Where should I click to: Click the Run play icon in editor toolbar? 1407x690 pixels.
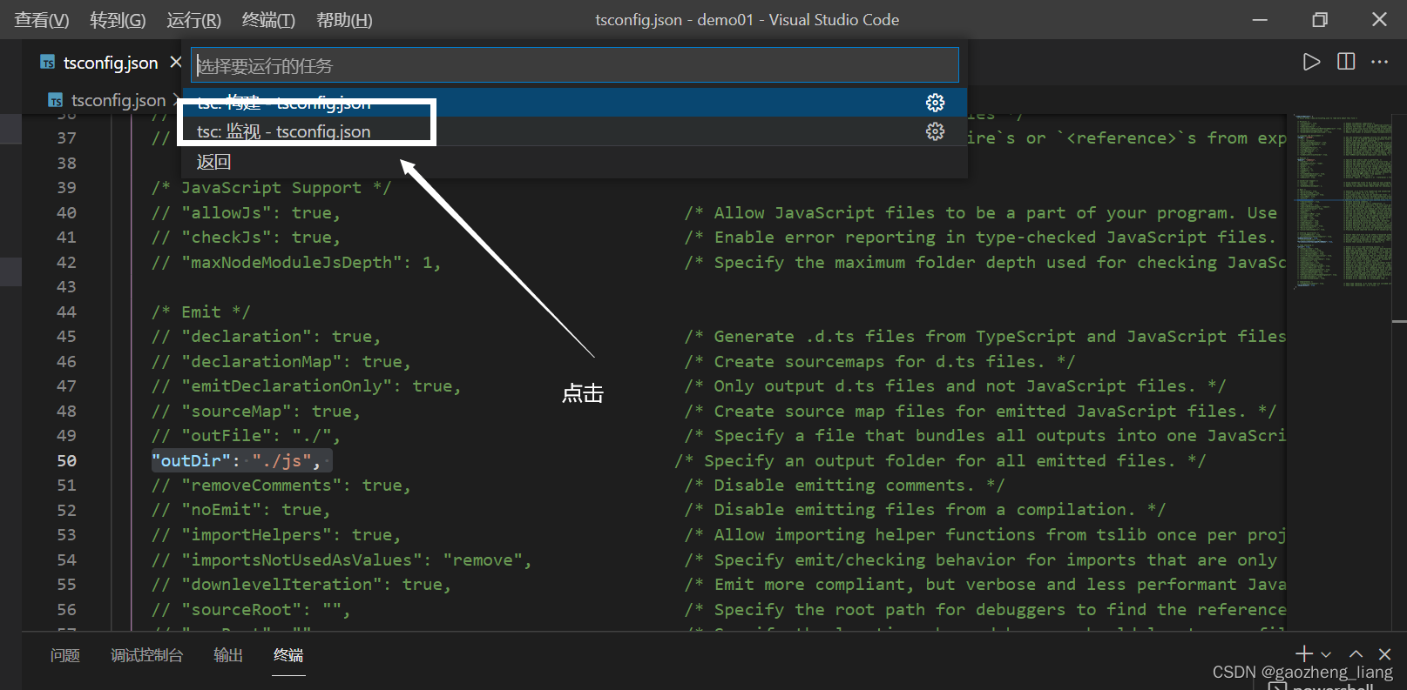tap(1311, 62)
